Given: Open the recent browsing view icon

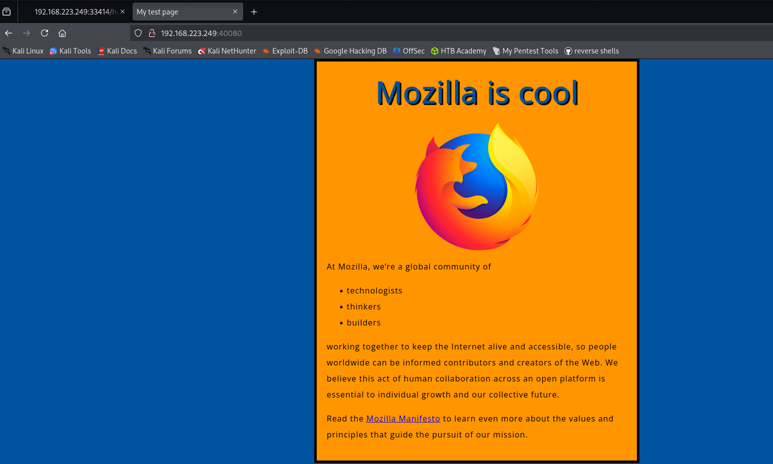Looking at the screenshot, I should (x=7, y=11).
